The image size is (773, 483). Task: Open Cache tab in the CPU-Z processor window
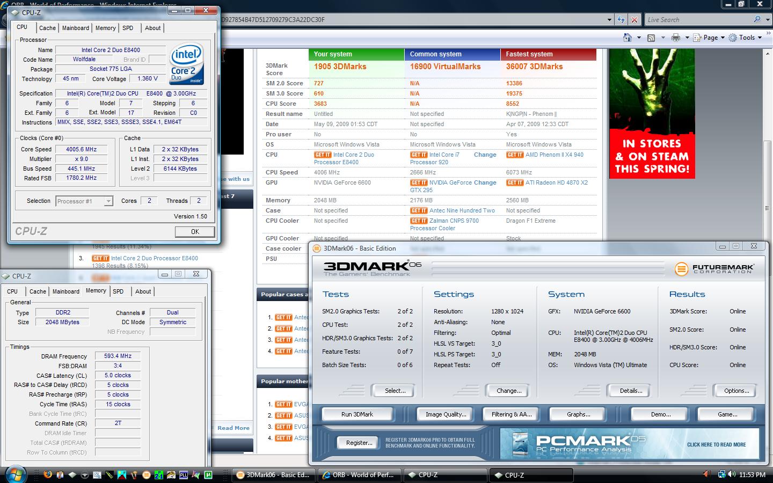pyautogui.click(x=47, y=28)
